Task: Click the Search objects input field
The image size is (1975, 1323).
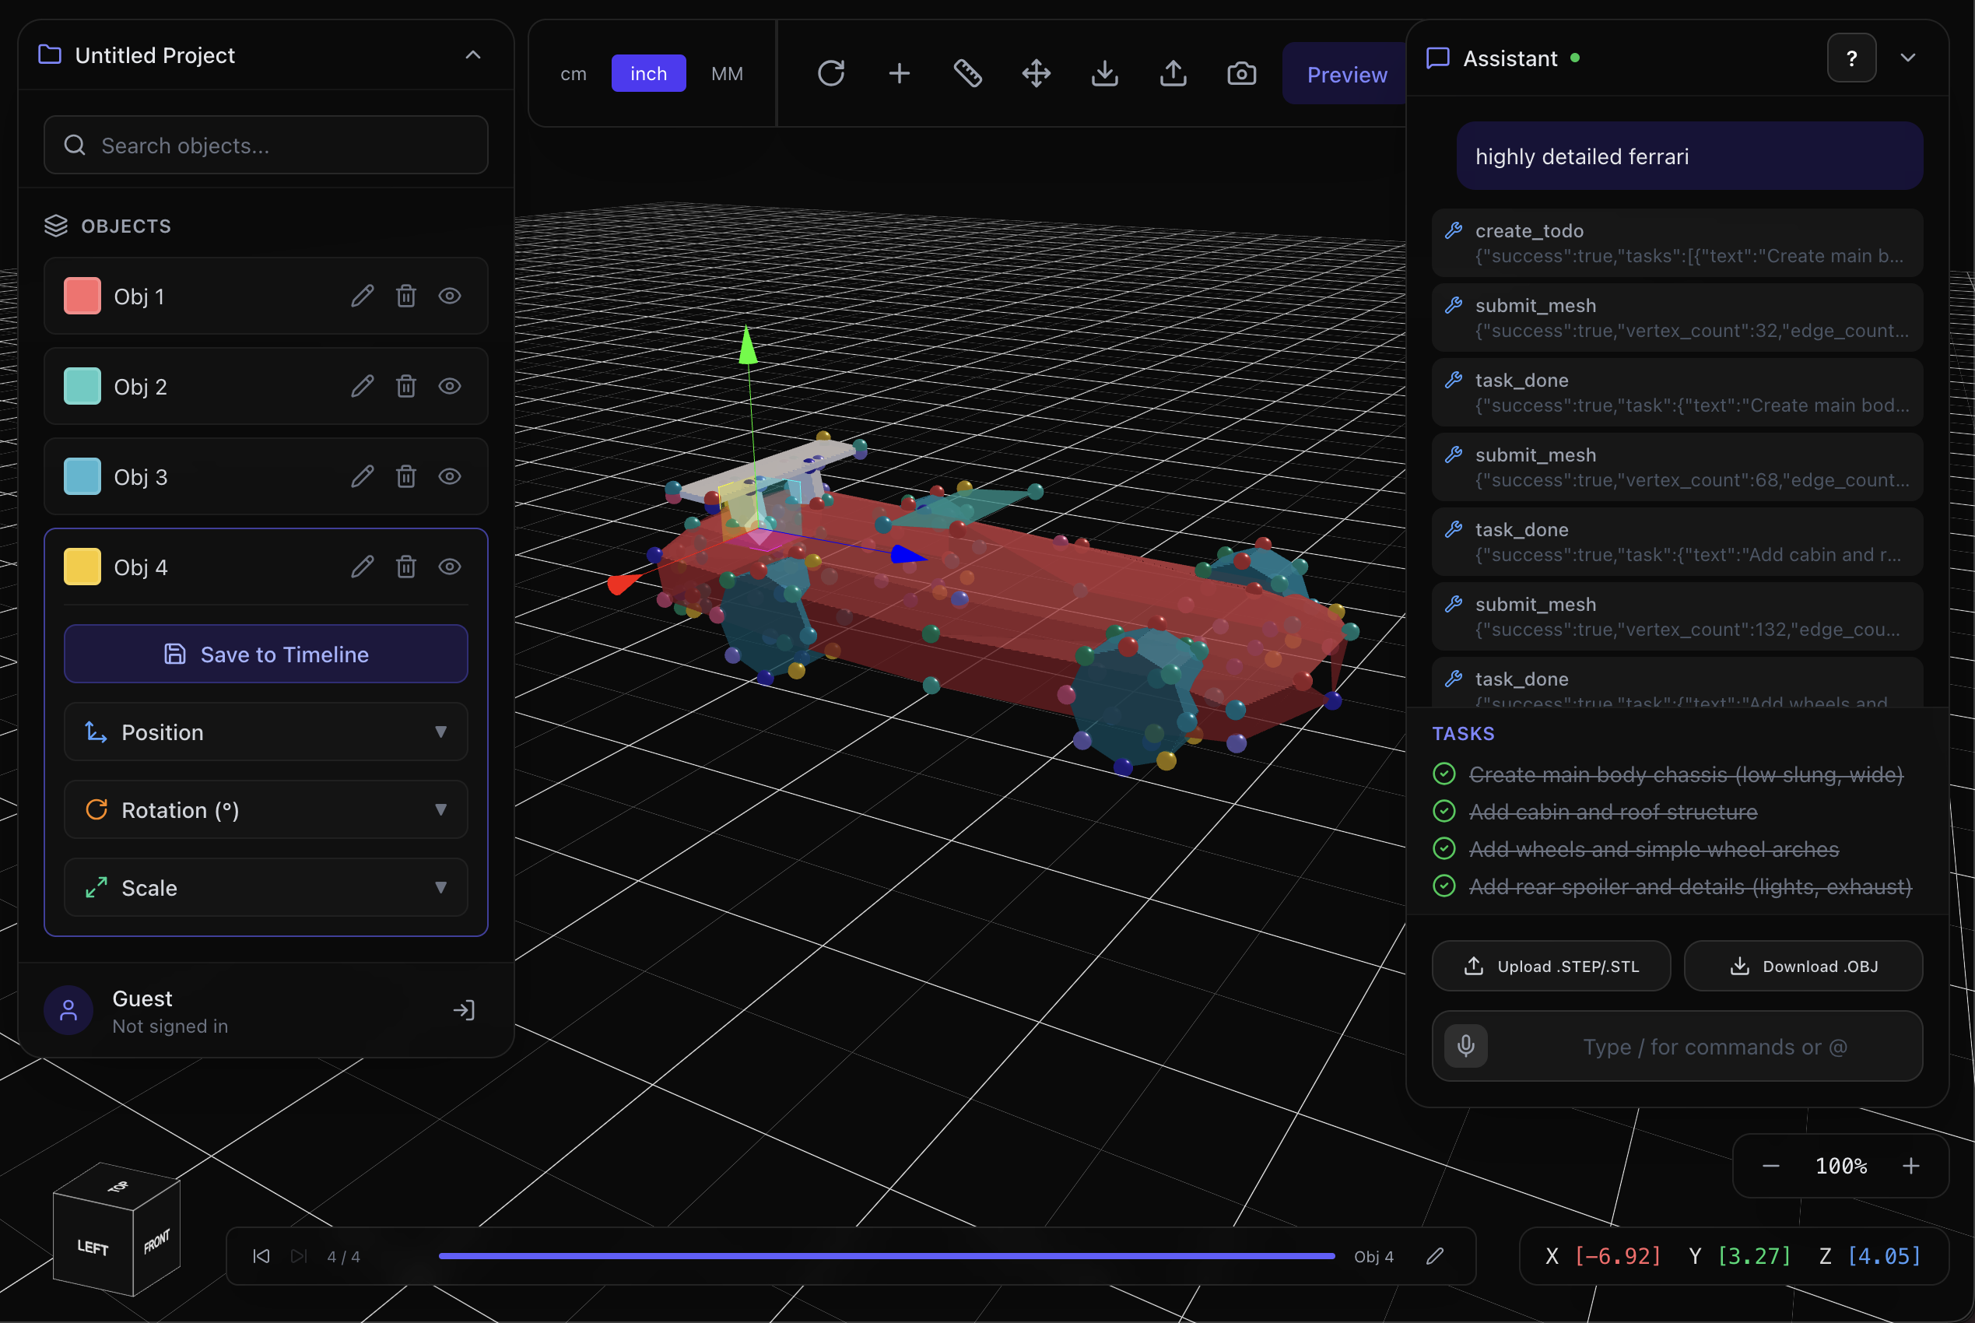Action: (266, 146)
